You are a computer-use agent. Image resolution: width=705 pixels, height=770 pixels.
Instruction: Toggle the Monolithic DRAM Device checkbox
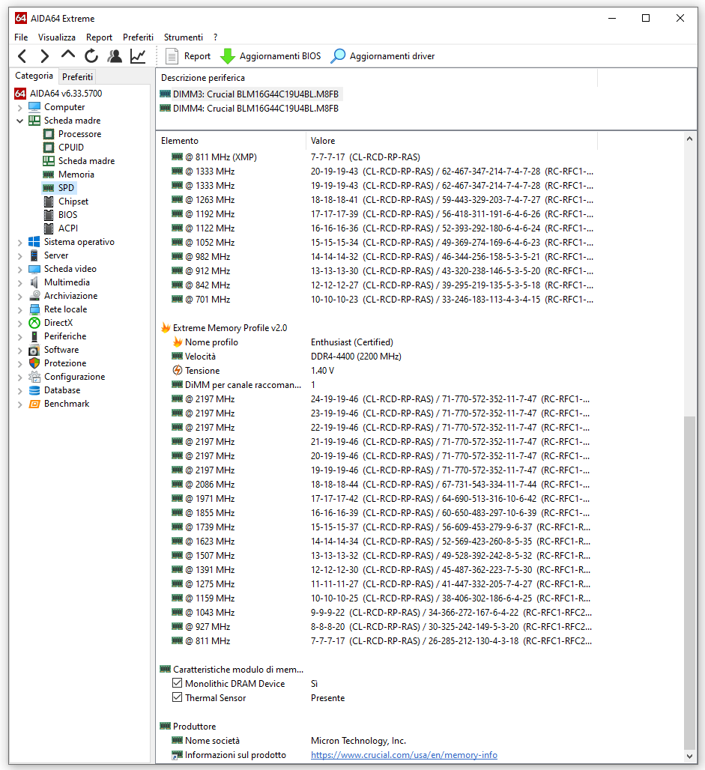(178, 683)
